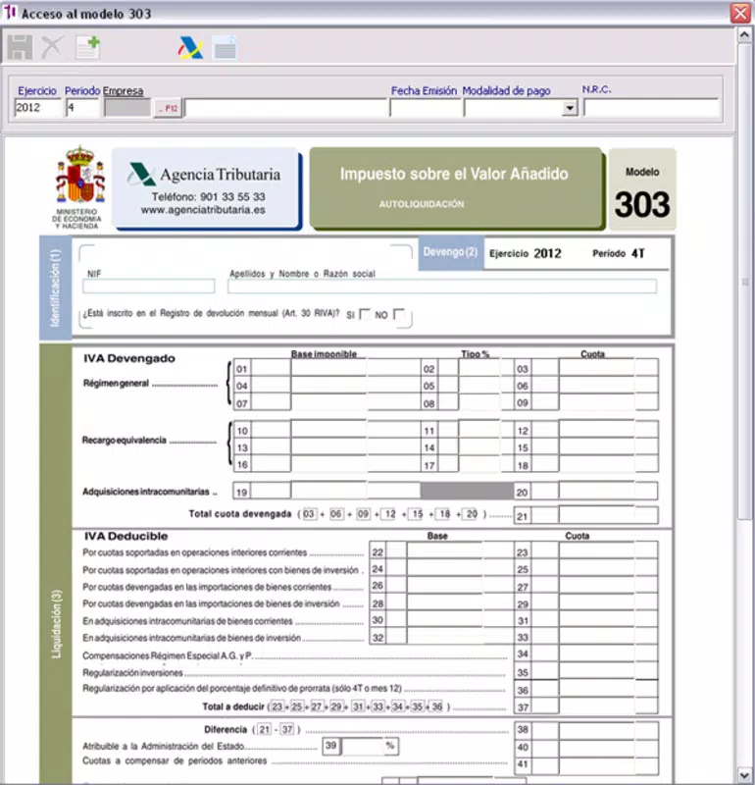This screenshot has height=785, width=755.
Task: Click percentage field of box 39
Action: coord(363,747)
